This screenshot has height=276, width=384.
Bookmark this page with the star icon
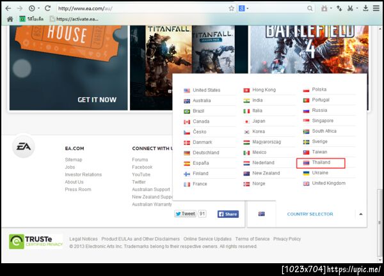[x=231, y=8]
